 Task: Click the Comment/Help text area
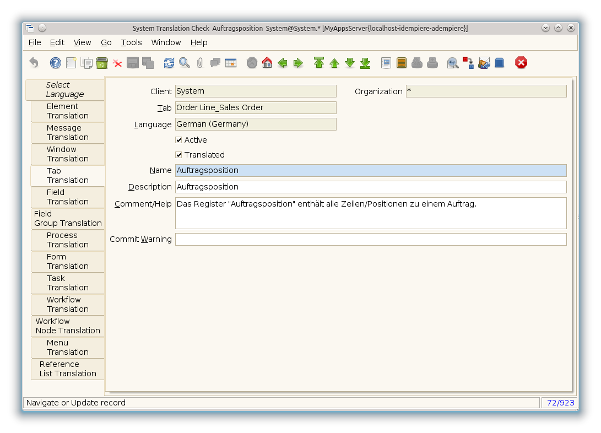coord(370,213)
